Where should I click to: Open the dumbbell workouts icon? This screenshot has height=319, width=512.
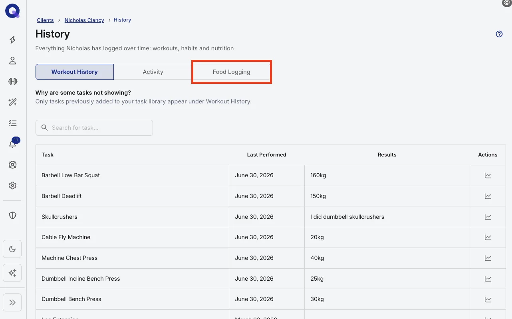click(12, 81)
